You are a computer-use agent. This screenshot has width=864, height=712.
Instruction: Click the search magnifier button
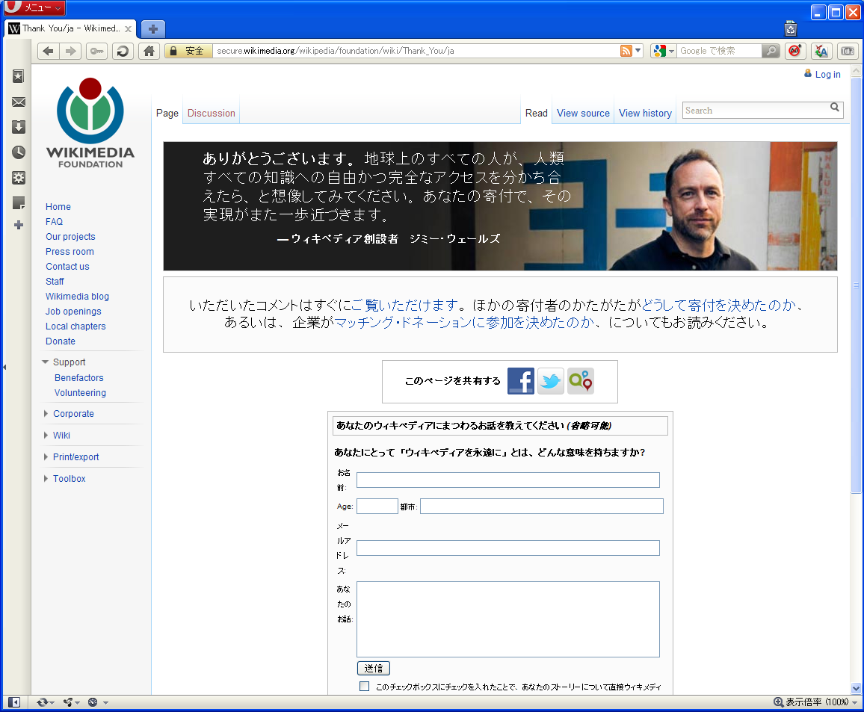tap(771, 52)
